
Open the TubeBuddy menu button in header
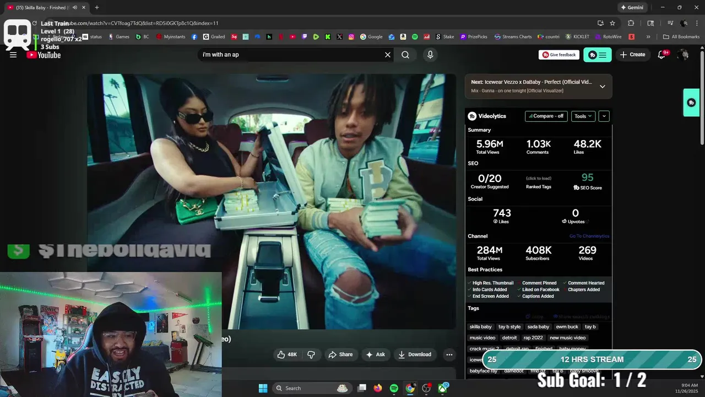pos(597,55)
